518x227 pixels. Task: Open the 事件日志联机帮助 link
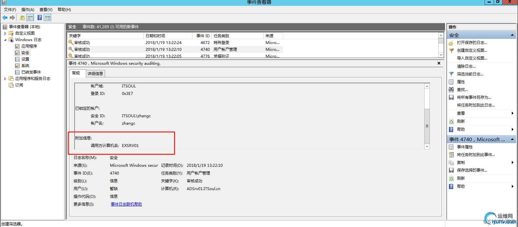[126, 204]
